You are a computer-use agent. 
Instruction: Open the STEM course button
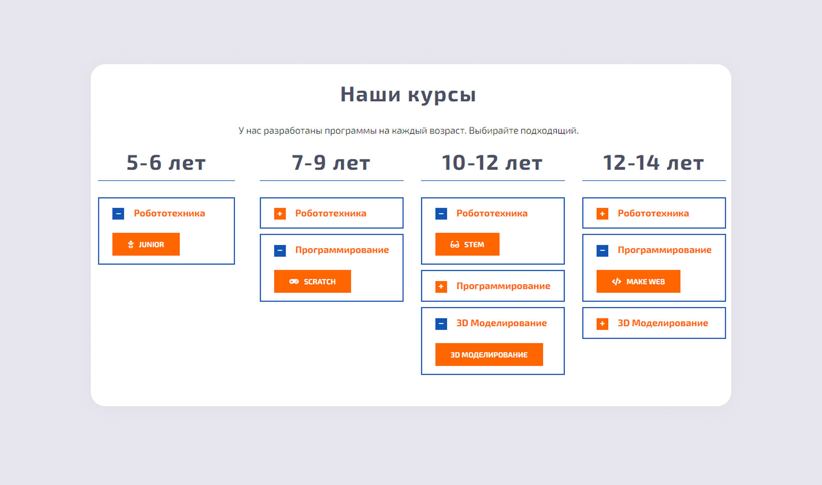click(467, 244)
